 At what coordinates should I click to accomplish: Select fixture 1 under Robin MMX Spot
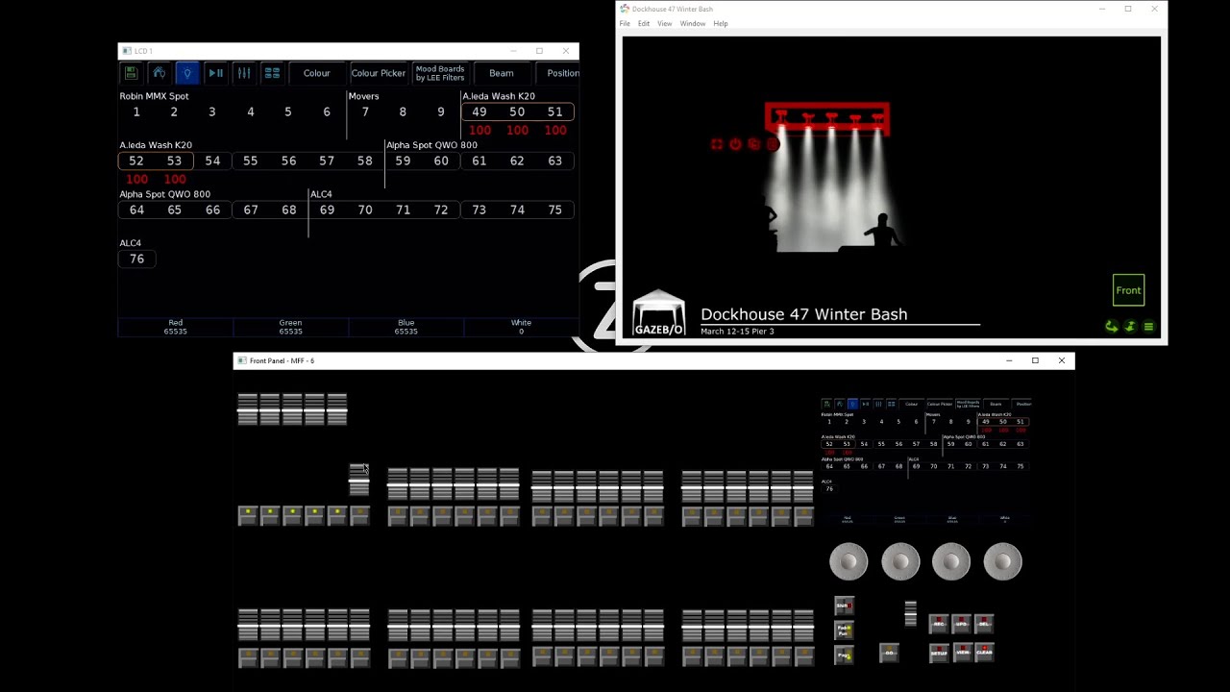(136, 112)
